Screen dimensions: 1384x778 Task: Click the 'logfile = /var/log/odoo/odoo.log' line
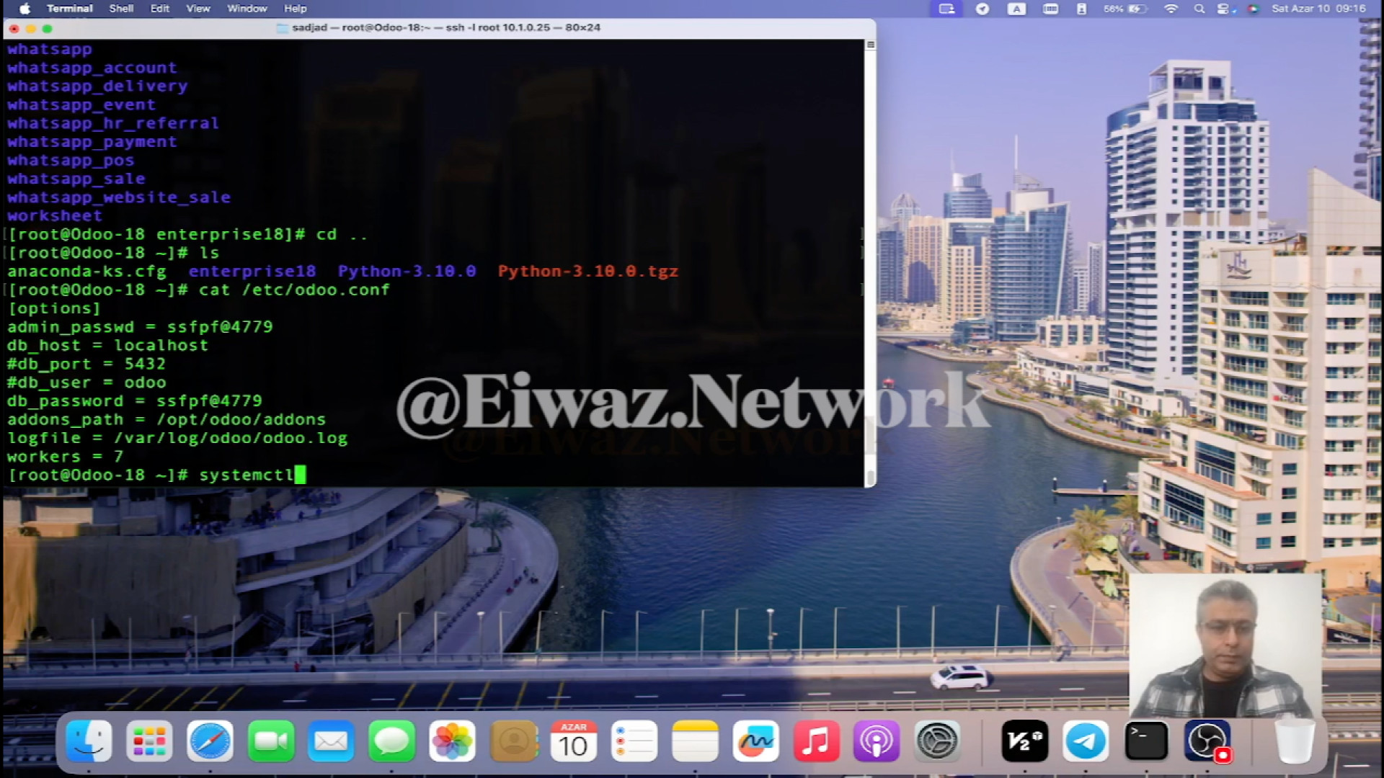[x=177, y=438]
